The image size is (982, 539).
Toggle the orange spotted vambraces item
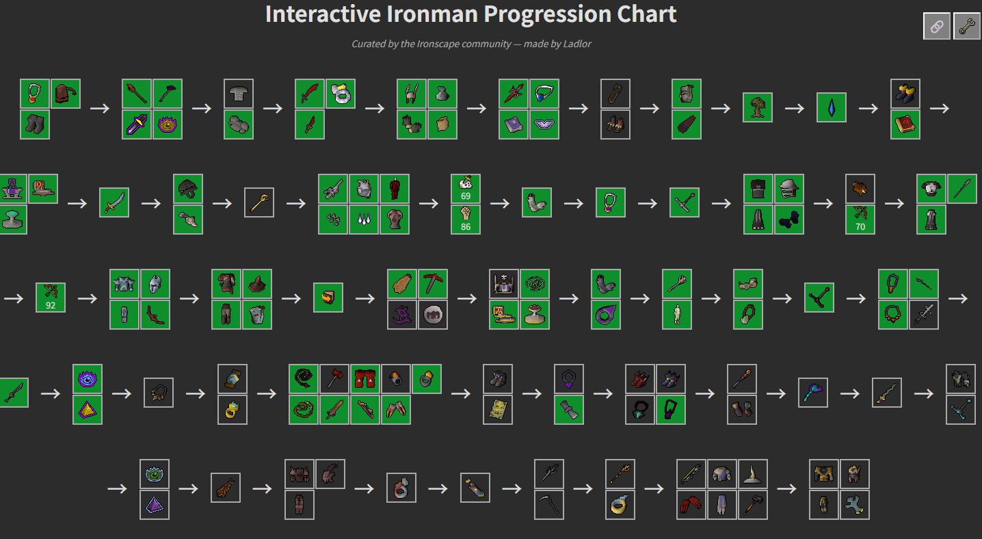point(225,488)
